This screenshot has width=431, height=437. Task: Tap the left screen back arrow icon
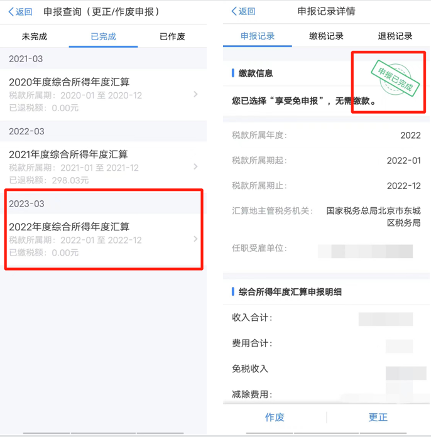coord(11,12)
